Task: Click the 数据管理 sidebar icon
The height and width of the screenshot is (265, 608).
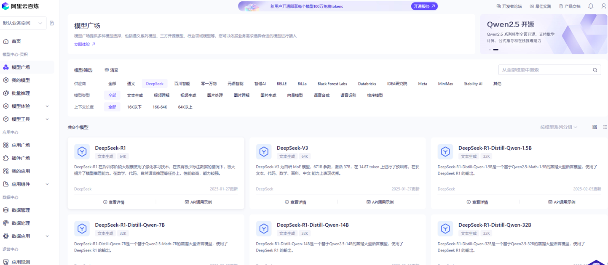Action: (6, 210)
